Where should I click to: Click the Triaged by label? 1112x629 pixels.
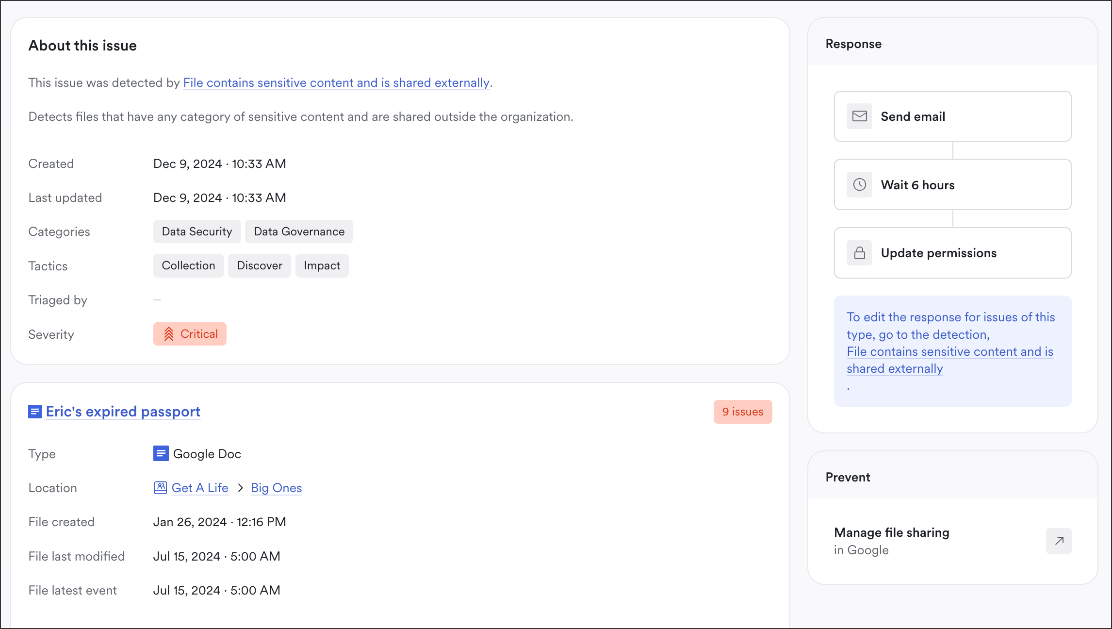(58, 300)
